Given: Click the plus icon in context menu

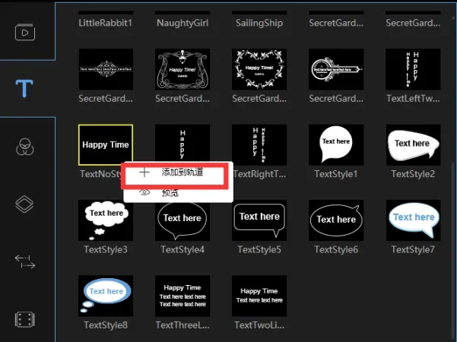Looking at the screenshot, I should (x=144, y=173).
